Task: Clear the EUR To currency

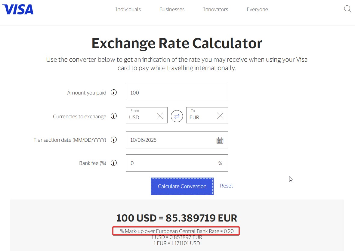Action: tap(220, 116)
